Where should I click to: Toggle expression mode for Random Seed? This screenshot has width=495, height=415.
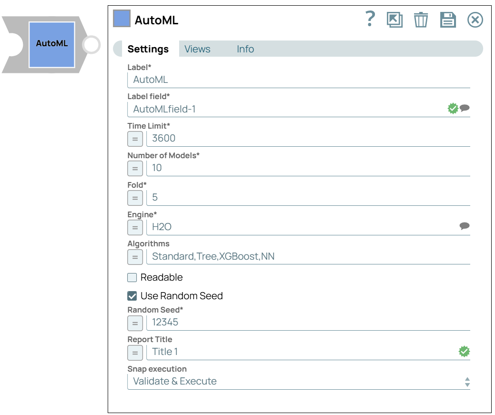pyautogui.click(x=134, y=323)
